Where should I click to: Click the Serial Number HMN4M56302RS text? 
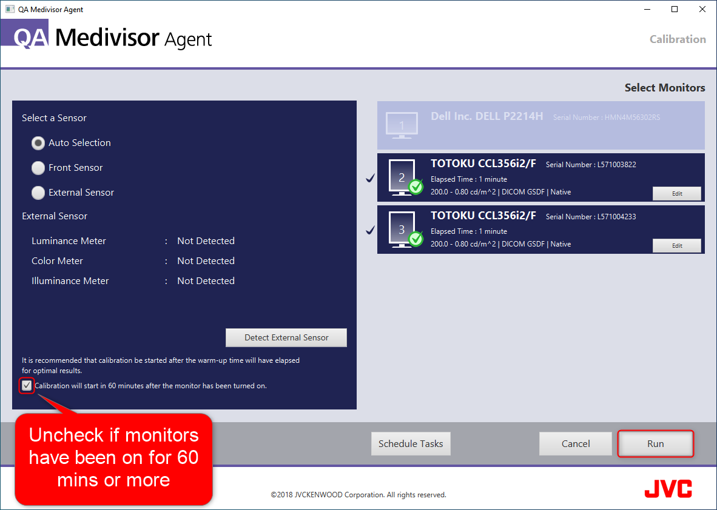pos(607,118)
